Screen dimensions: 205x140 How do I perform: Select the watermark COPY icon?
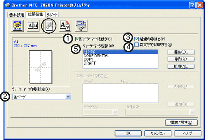[49, 26]
